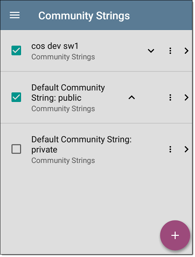Open three-dot options for cos dev sw1
This screenshot has height=257, width=195.
170,51
